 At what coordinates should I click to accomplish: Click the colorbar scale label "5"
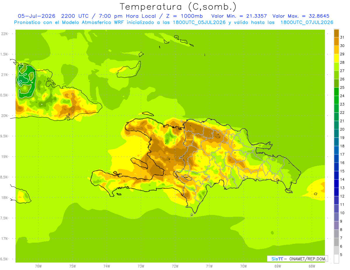341,255
